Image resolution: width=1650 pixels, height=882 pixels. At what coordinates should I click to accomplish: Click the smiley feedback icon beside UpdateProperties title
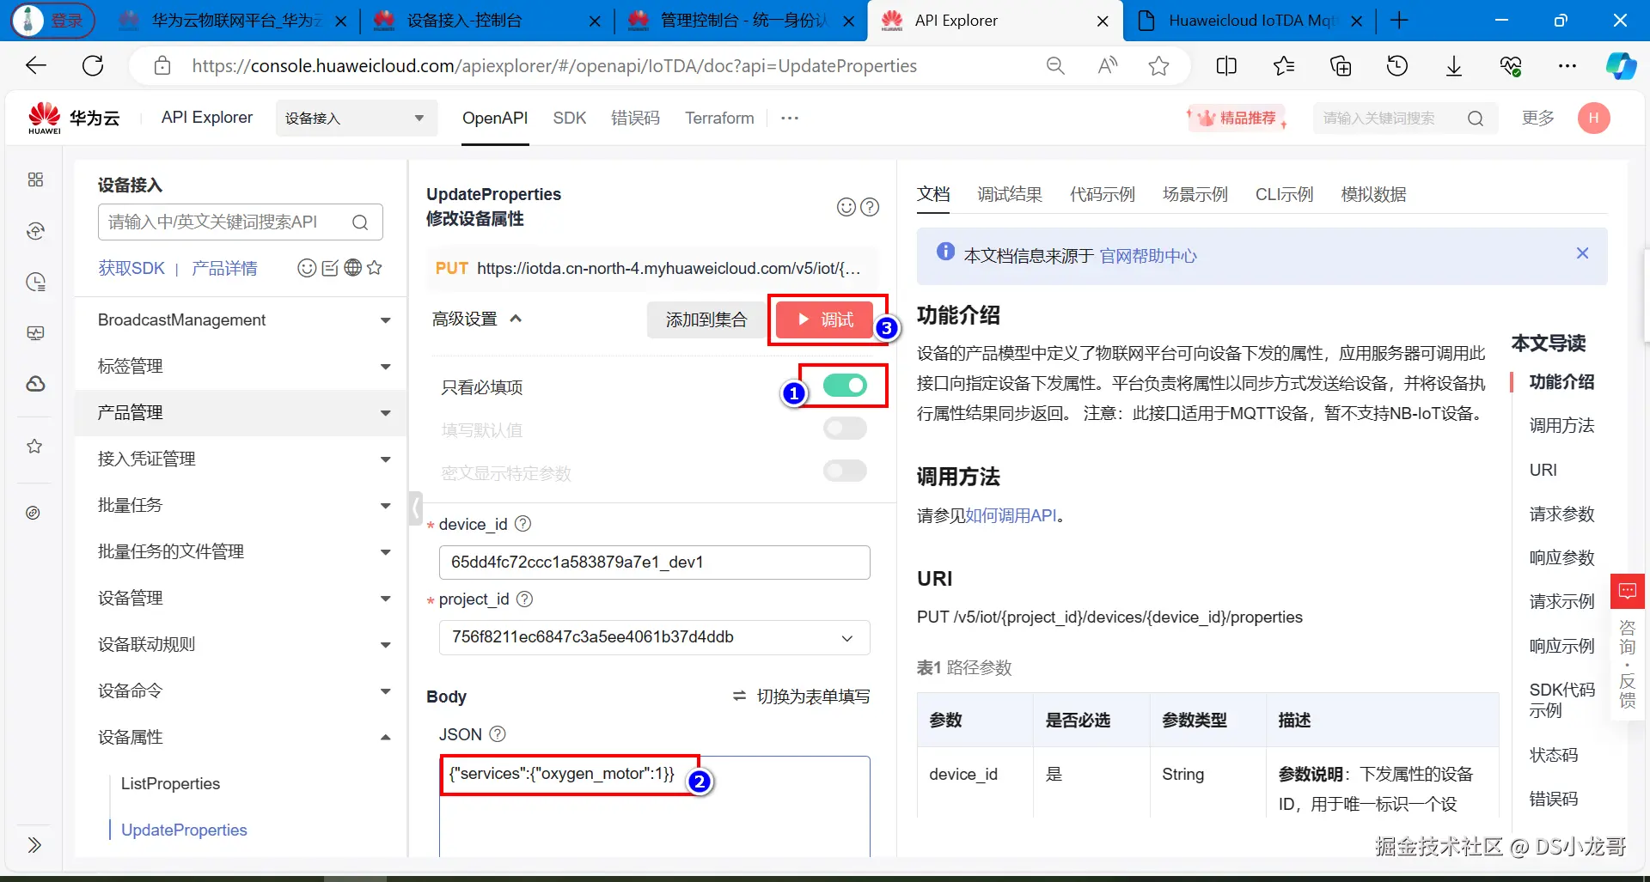pos(846,207)
